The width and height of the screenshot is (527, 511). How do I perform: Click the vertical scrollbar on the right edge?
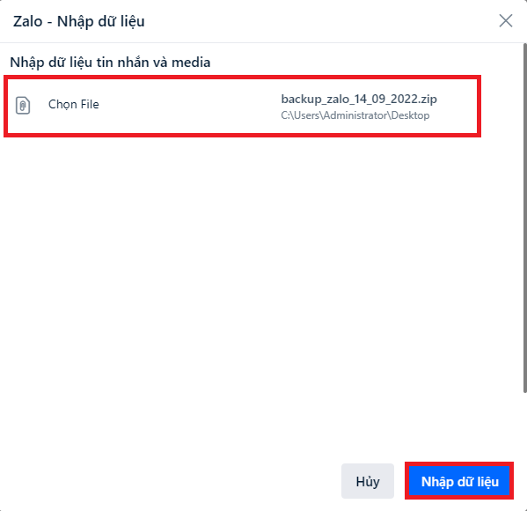524,218
